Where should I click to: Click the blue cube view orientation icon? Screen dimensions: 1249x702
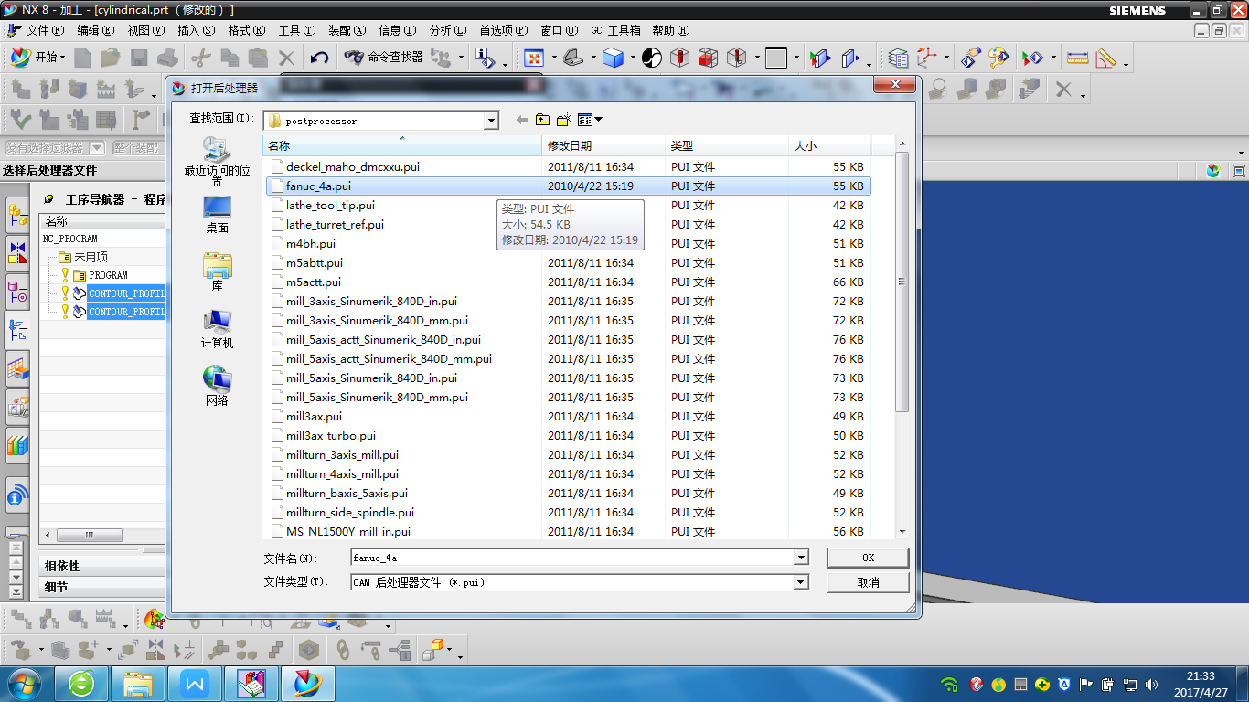pyautogui.click(x=613, y=58)
